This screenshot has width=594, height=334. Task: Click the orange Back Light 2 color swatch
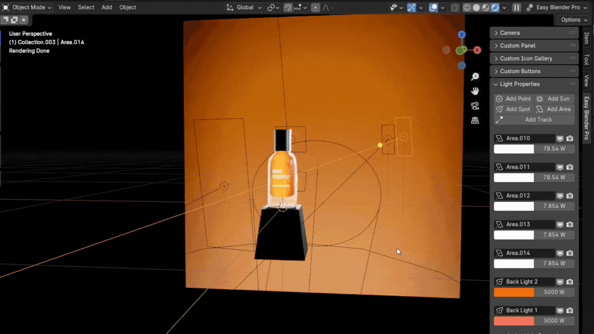(514, 292)
